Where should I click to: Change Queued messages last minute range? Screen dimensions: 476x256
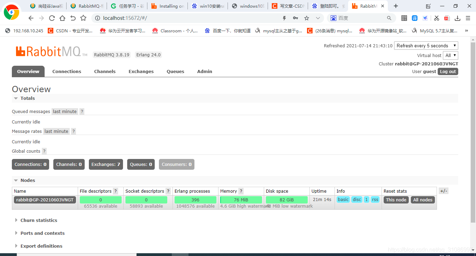click(65, 112)
